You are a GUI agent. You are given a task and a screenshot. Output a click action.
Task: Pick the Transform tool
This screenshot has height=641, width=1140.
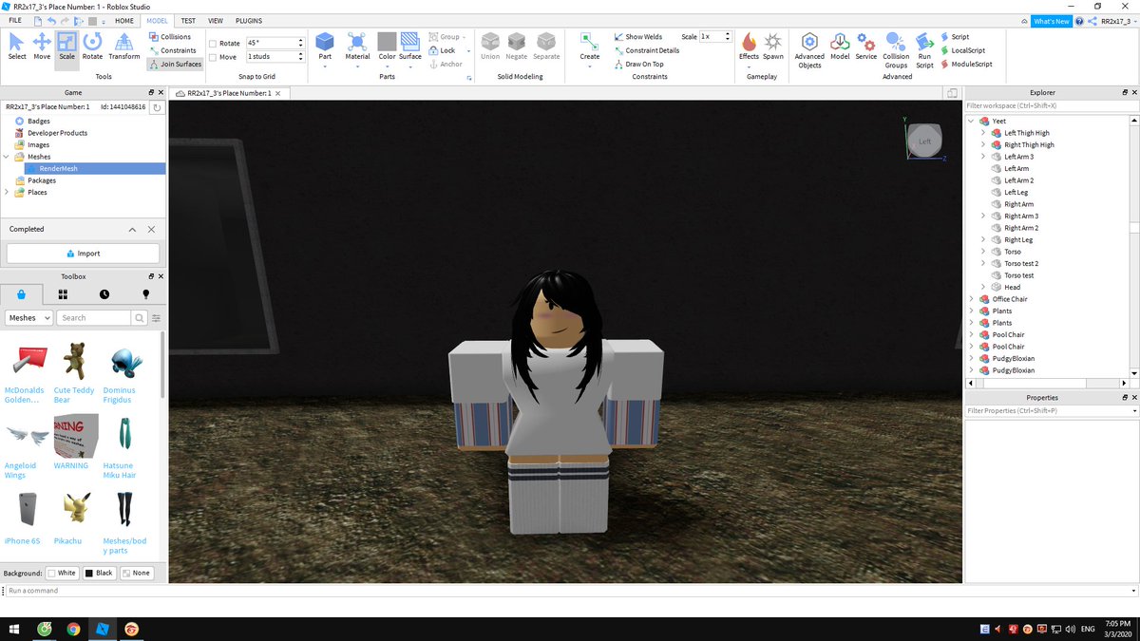coord(123,47)
